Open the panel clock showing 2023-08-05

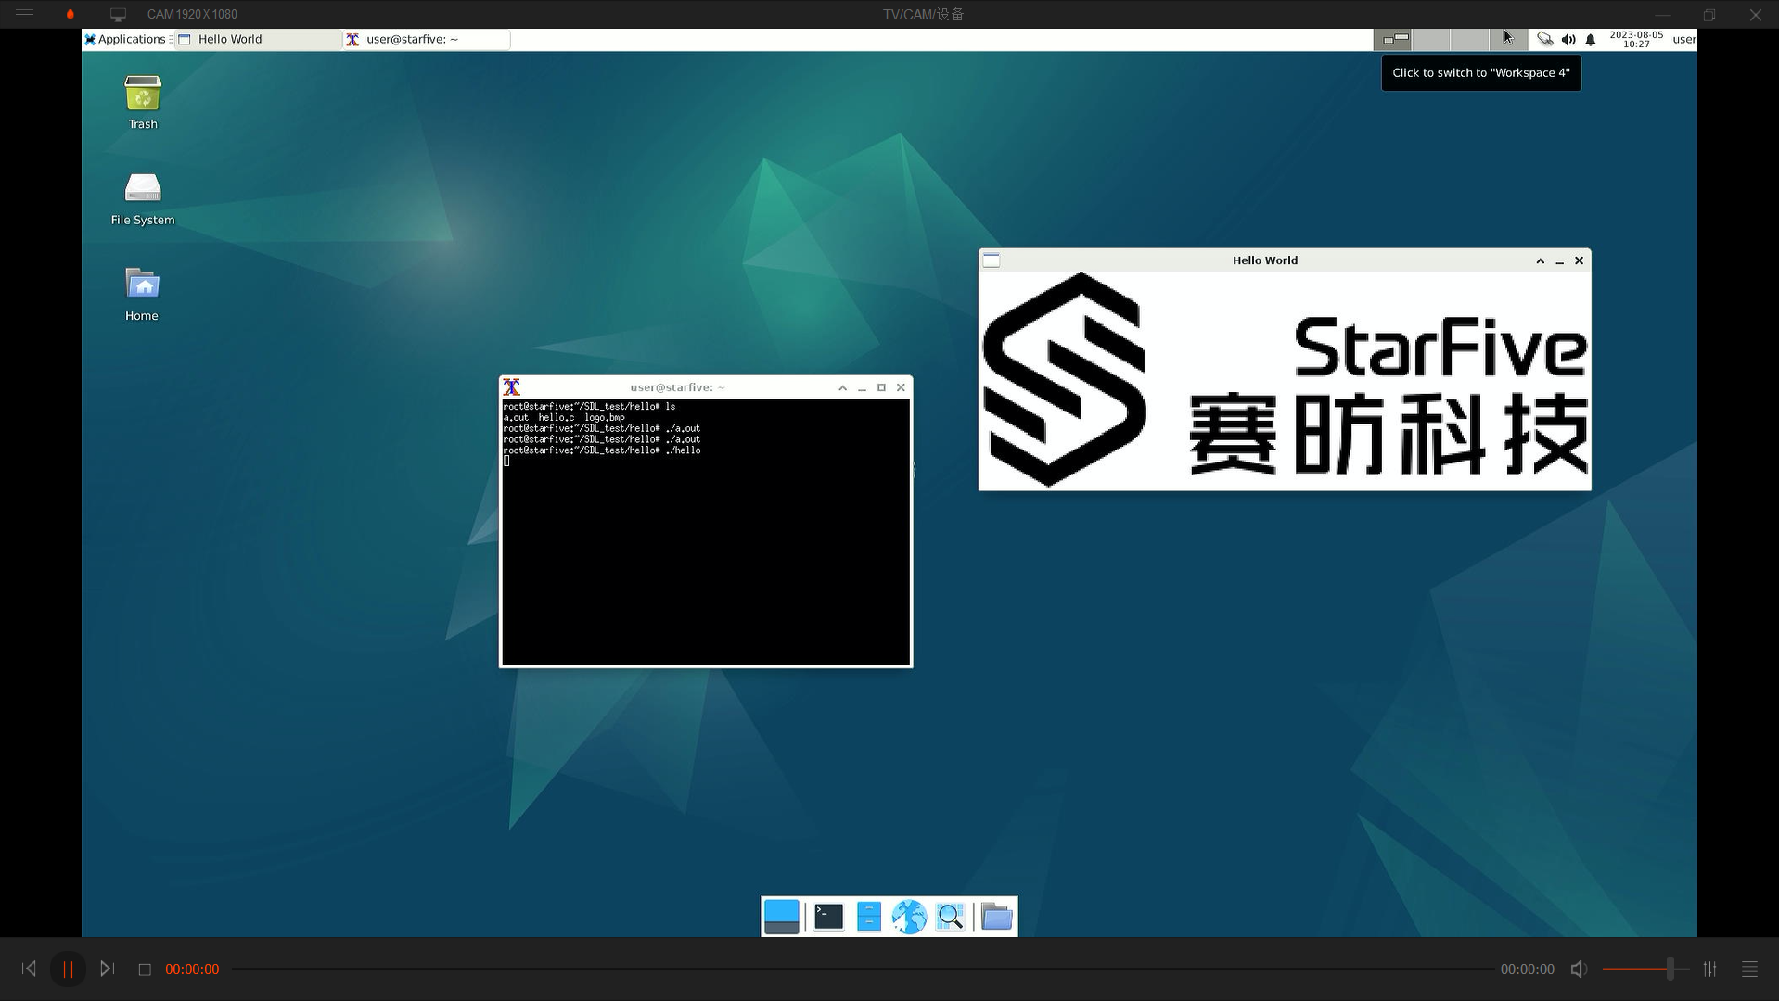pyautogui.click(x=1636, y=39)
